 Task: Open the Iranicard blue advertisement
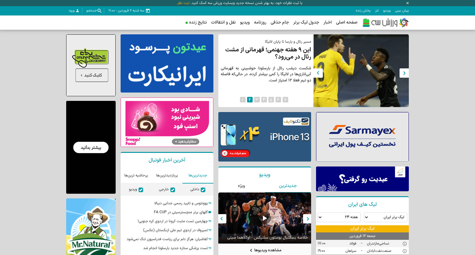[167, 63]
